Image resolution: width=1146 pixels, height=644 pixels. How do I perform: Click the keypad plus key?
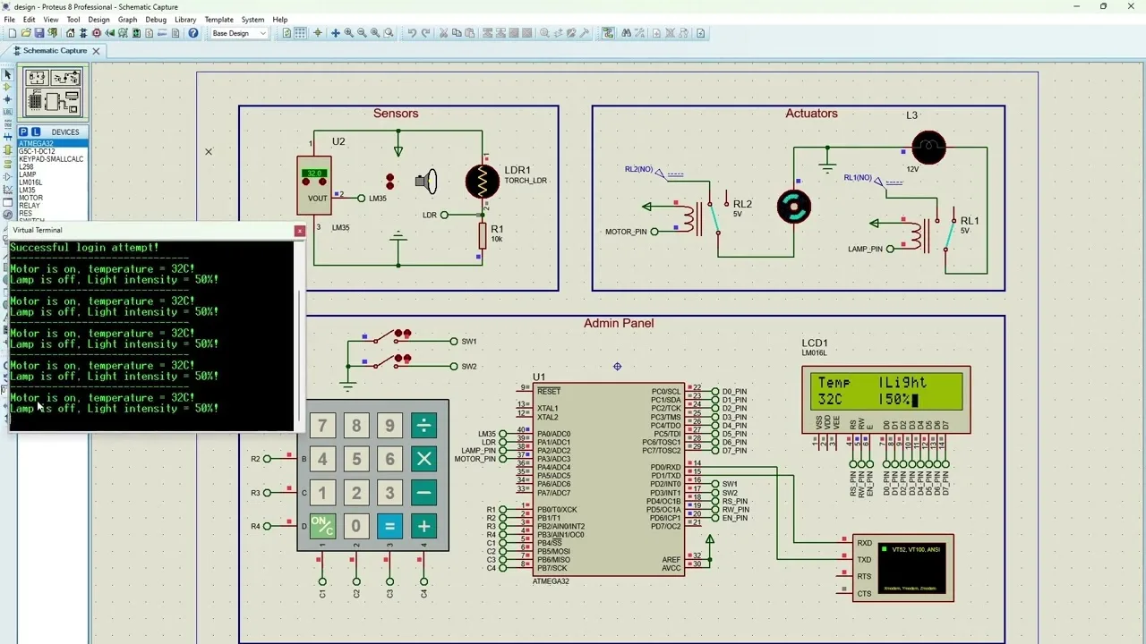pyautogui.click(x=423, y=526)
